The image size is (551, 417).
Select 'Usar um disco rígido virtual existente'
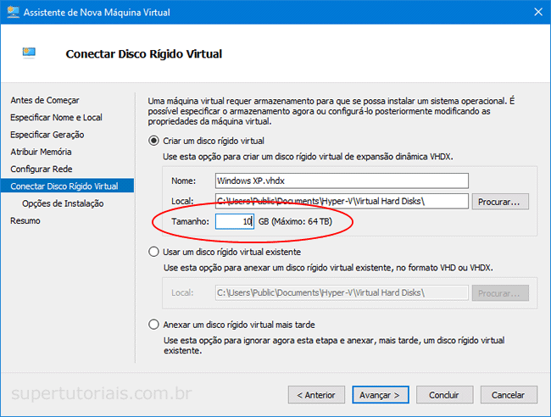point(153,252)
